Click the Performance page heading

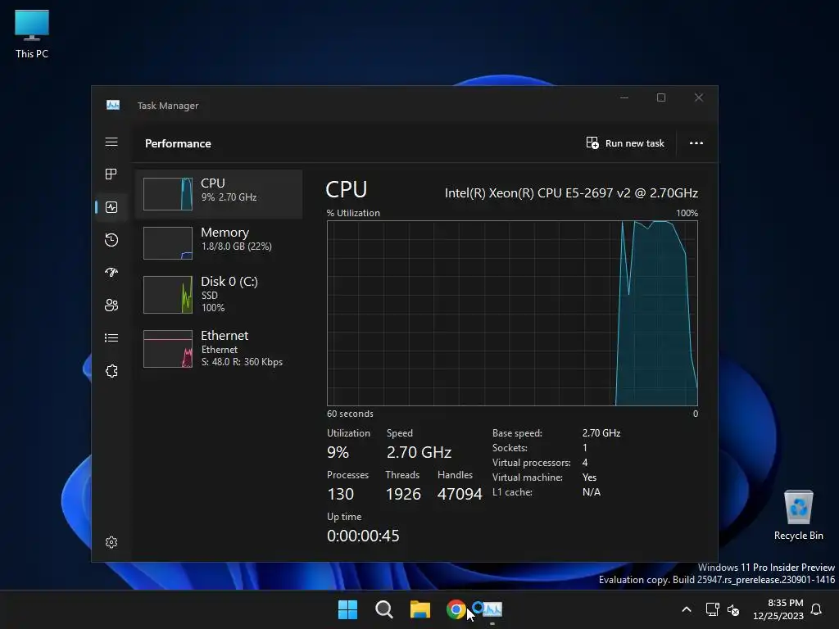pos(178,143)
